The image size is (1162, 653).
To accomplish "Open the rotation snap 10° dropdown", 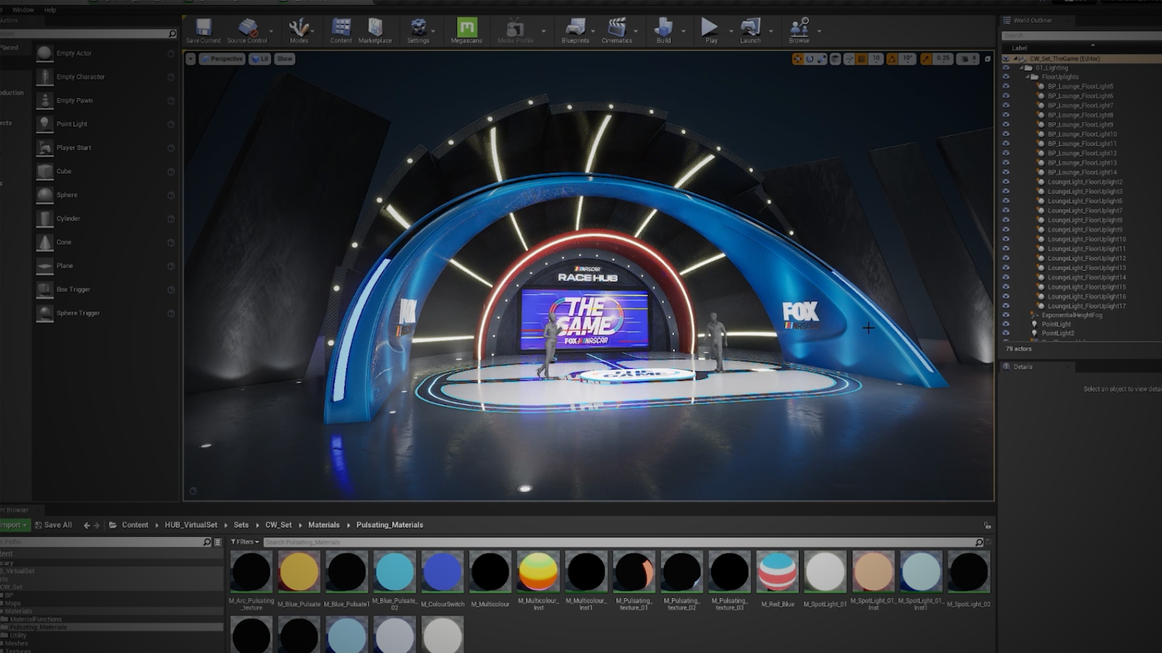I will pyautogui.click(x=907, y=59).
